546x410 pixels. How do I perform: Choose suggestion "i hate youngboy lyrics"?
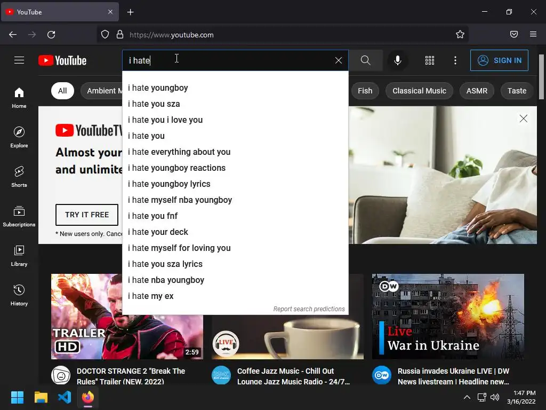[235, 184]
